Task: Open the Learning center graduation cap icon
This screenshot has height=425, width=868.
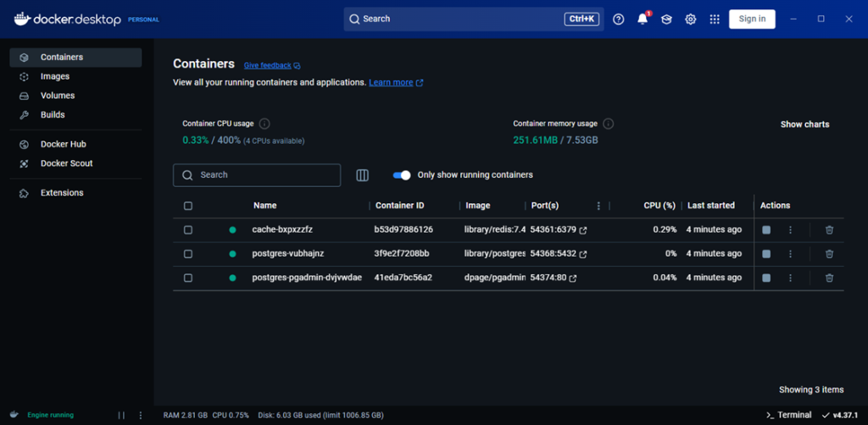Action: [666, 19]
